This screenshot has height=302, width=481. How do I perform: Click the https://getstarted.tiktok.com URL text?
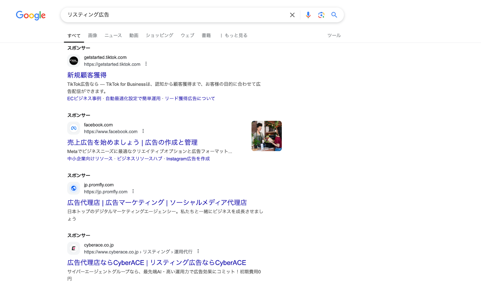click(x=112, y=64)
